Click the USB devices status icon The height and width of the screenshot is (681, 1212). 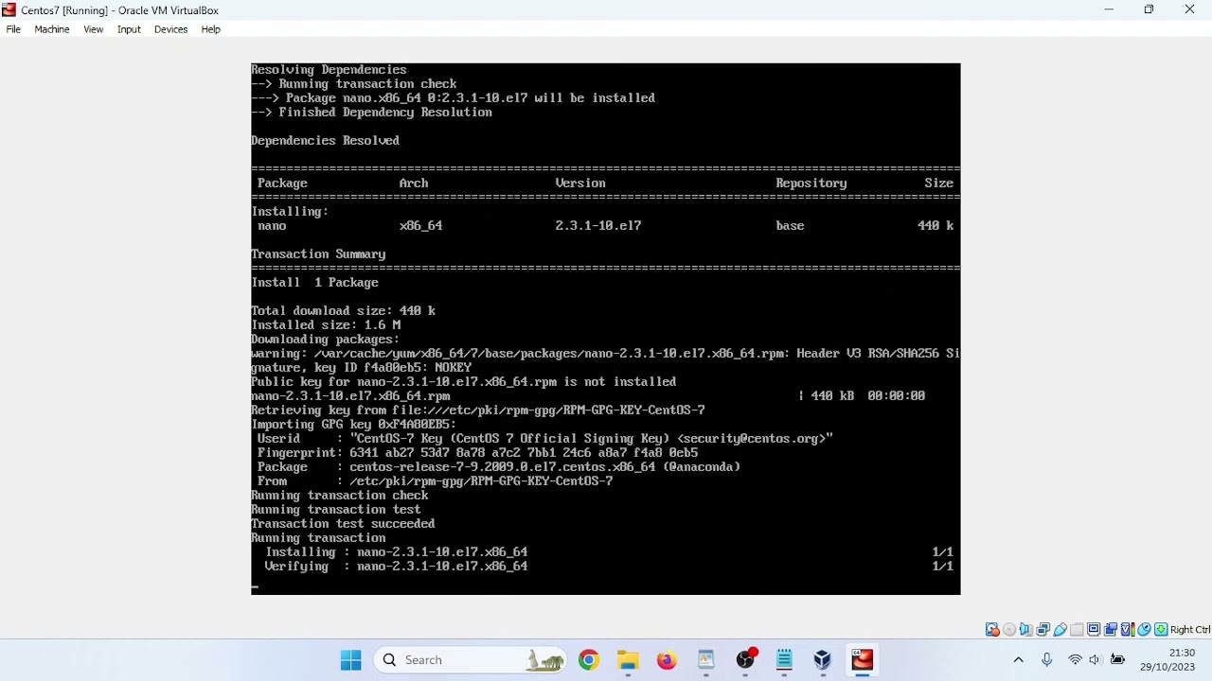1060,629
